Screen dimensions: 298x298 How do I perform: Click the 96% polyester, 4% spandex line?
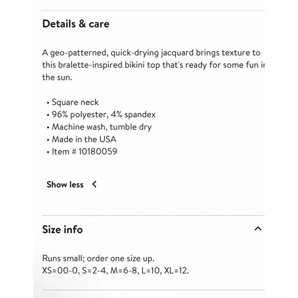click(104, 115)
